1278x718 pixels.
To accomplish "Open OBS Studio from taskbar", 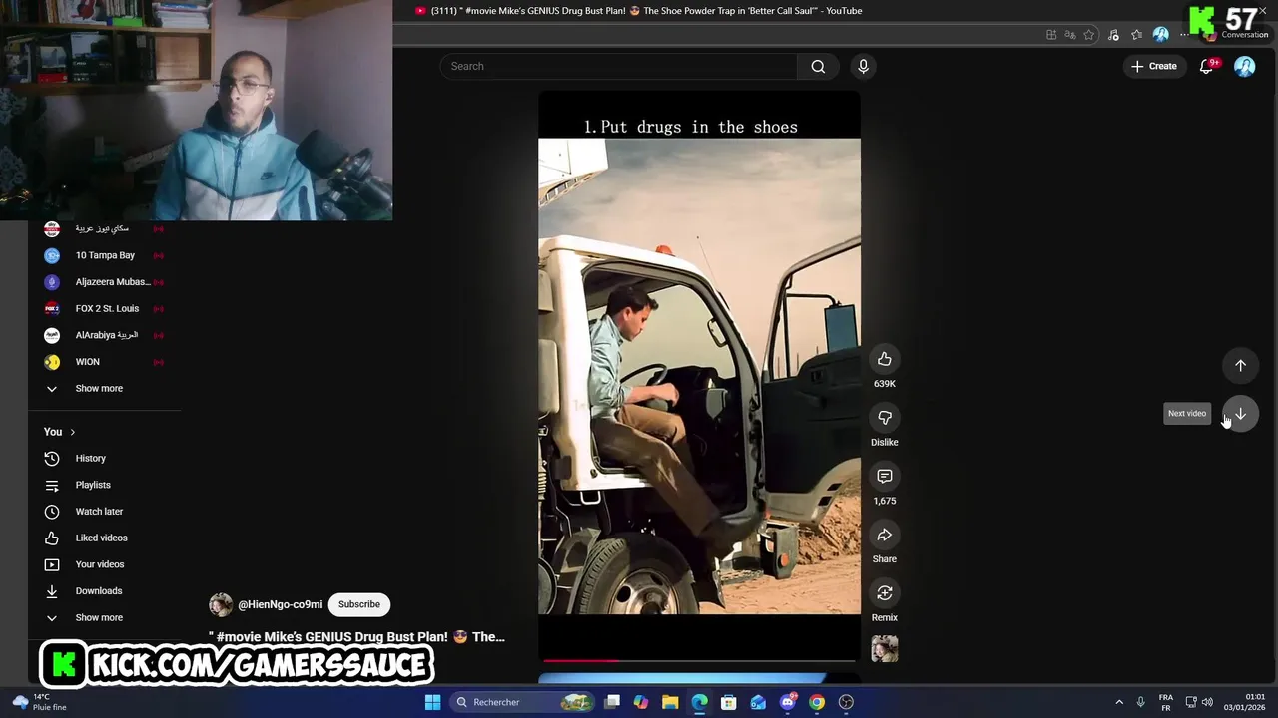I will point(846,702).
